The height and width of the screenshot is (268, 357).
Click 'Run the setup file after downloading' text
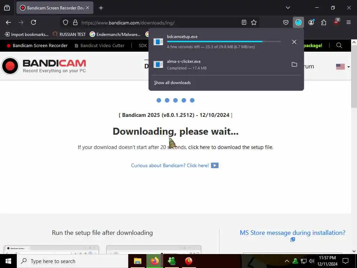(x=102, y=233)
